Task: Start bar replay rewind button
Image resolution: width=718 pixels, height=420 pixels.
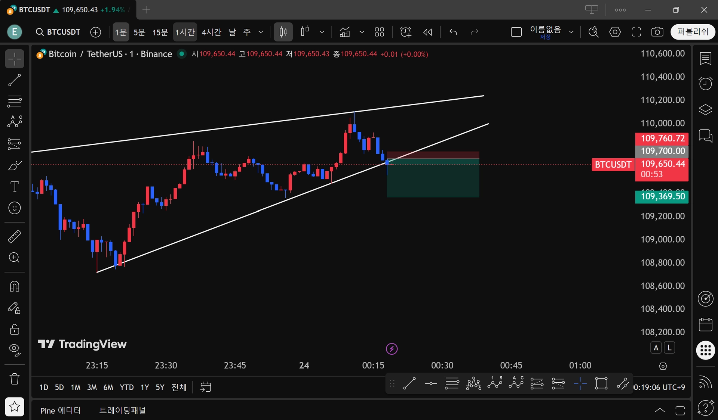Action: coord(427,32)
